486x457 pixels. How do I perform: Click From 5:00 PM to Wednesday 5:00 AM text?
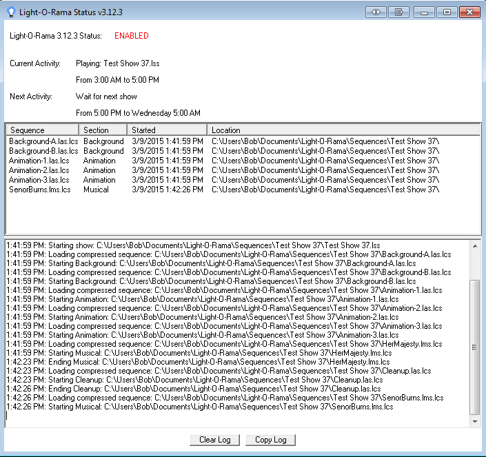[x=139, y=113]
